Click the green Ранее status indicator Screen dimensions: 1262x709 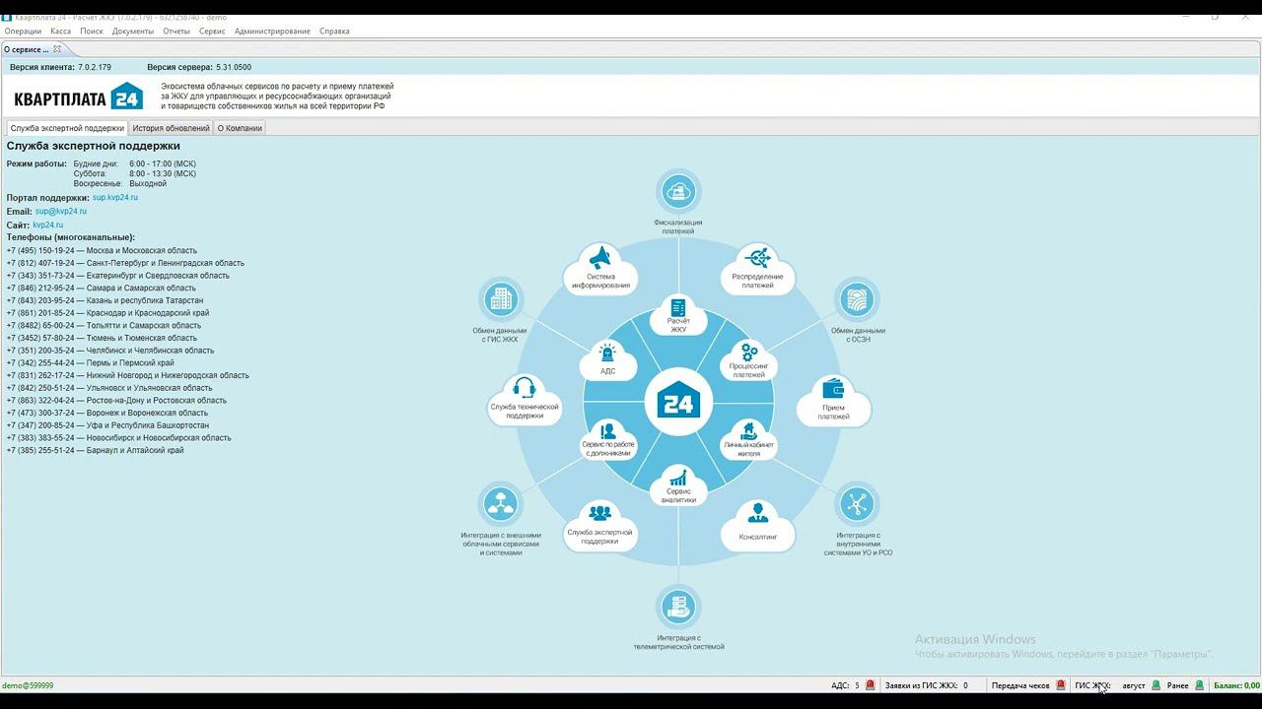[1199, 685]
